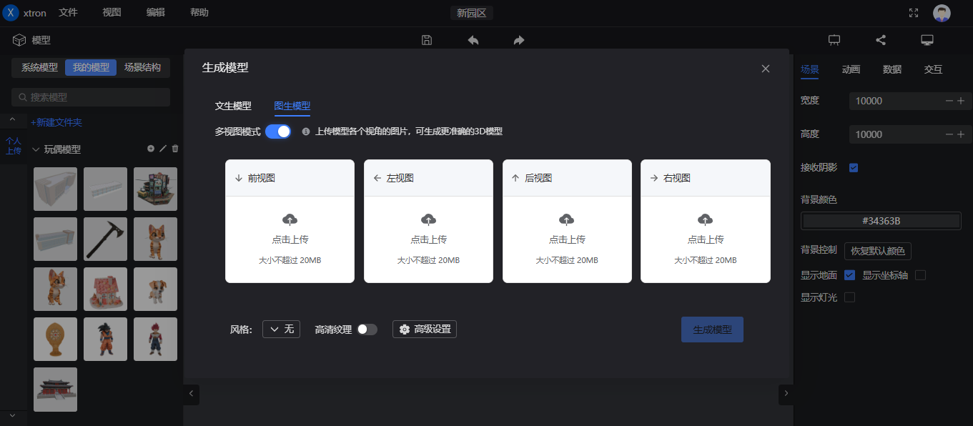Click the info icon next to multi-view hint
The image size is (973, 426).
click(x=306, y=132)
